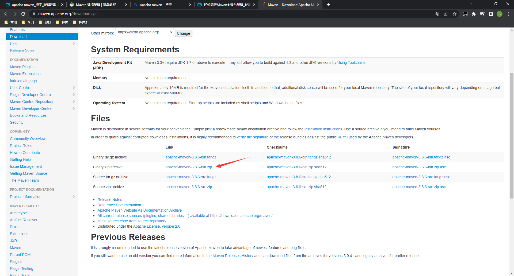The image size is (514, 276).
Task: Expand Maven Developer Centre submenu
Action: click(x=74, y=108)
